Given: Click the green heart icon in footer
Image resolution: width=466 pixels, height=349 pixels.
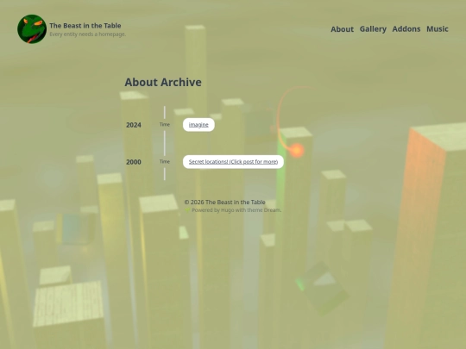Looking at the screenshot, I should (187, 210).
